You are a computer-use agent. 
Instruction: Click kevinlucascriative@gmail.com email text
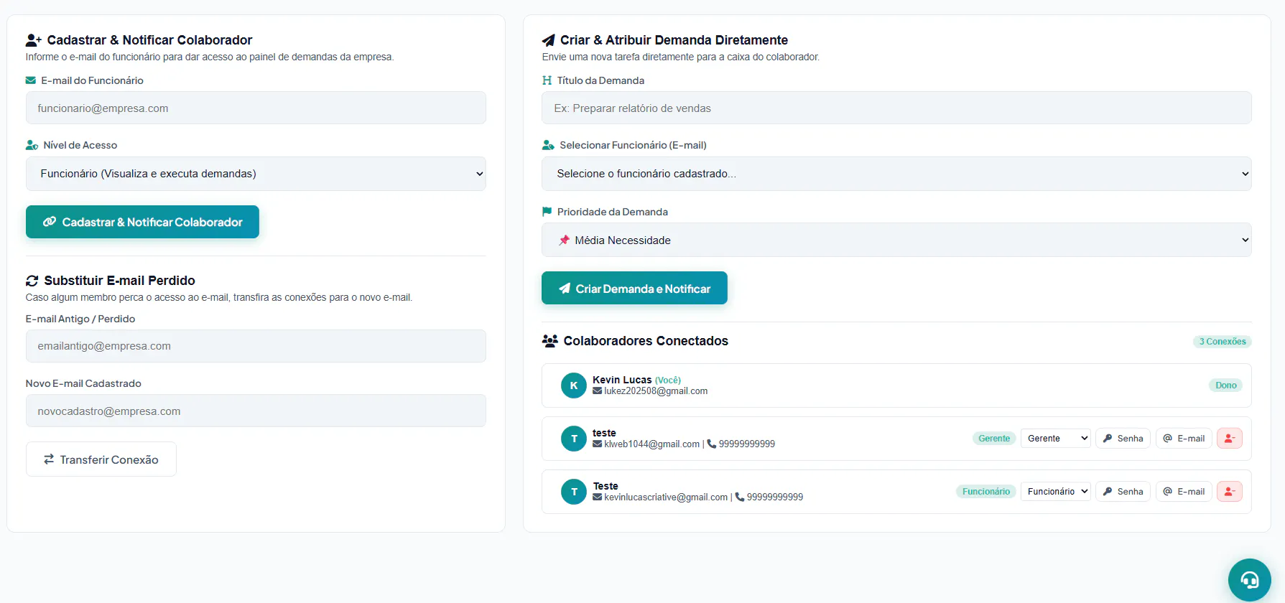pyautogui.click(x=666, y=497)
